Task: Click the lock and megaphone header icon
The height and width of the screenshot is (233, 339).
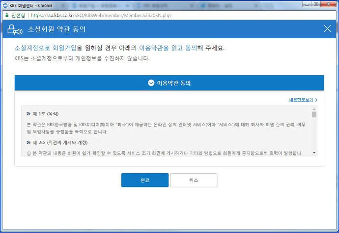Action: coord(15,29)
